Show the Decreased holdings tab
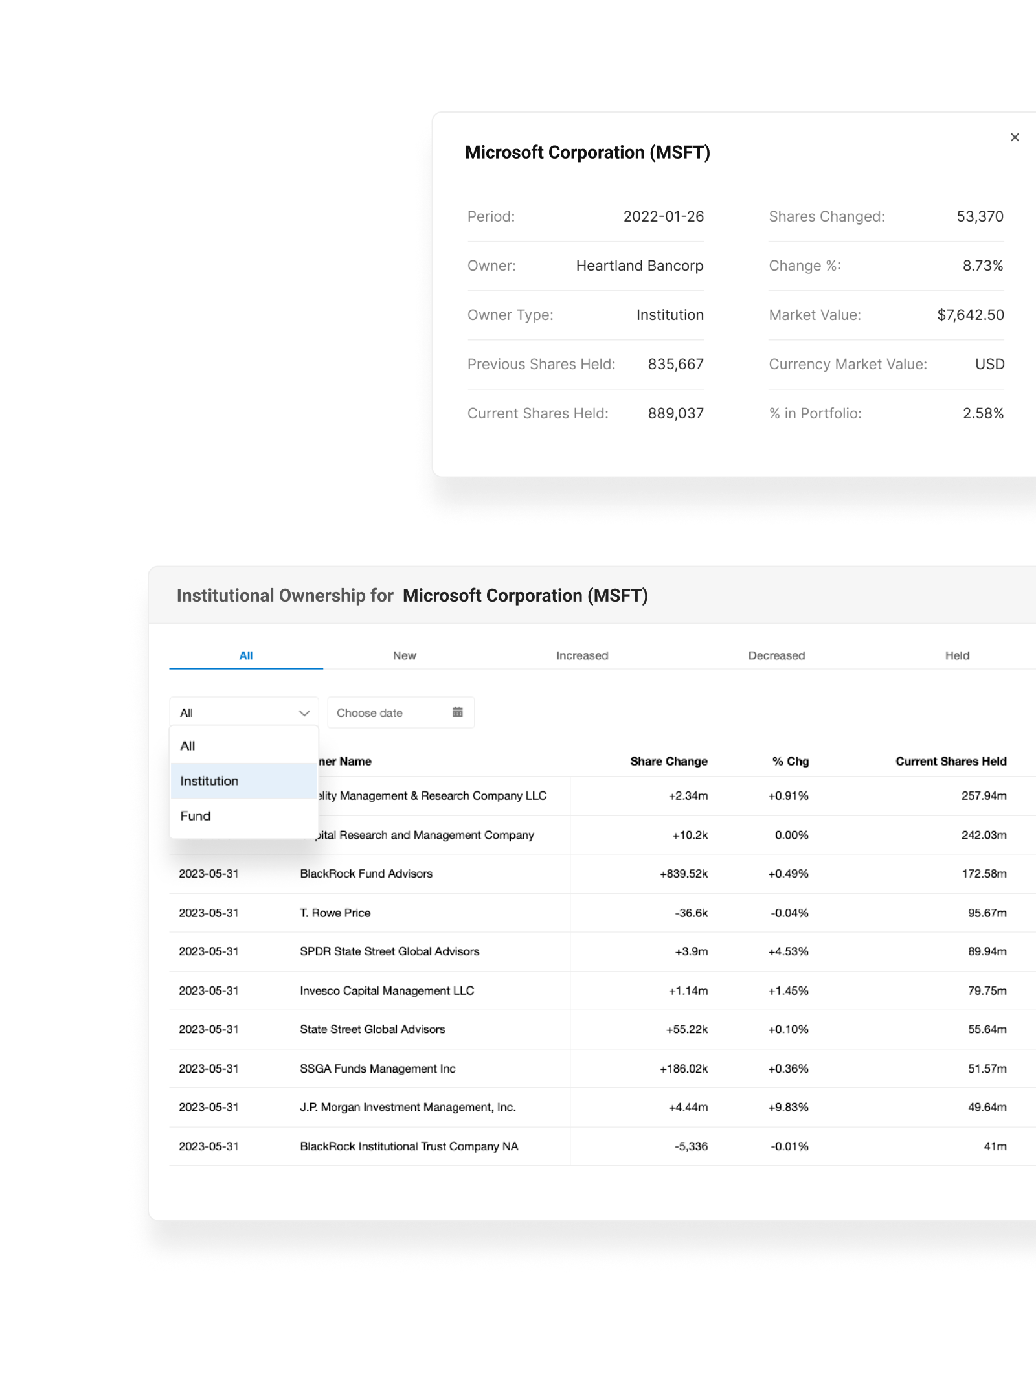Viewport: 1036px width, 1377px height. [x=776, y=655]
